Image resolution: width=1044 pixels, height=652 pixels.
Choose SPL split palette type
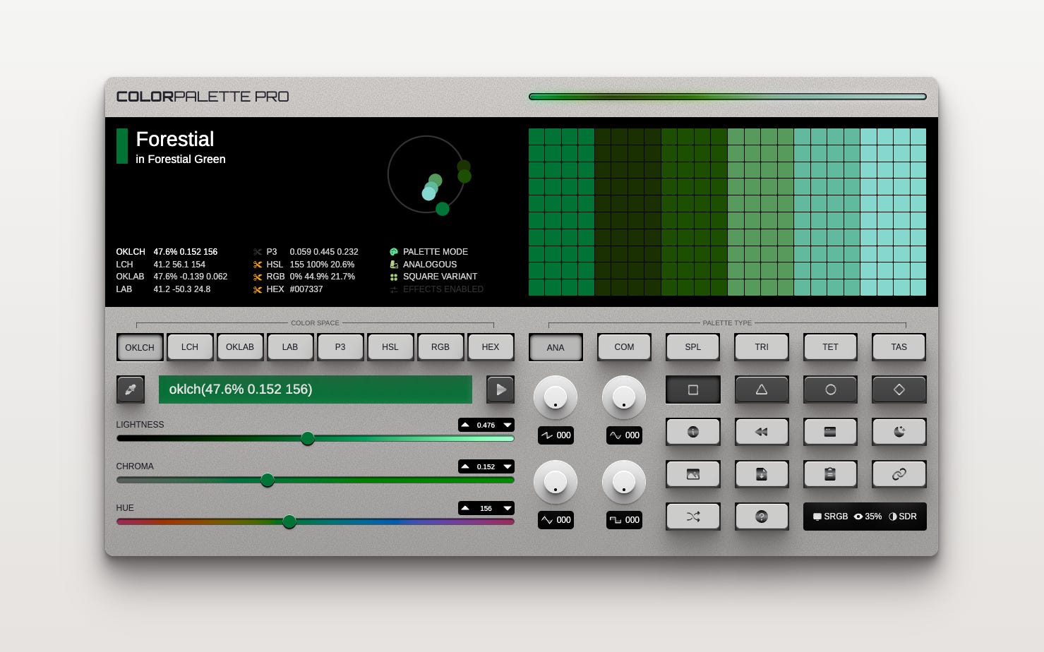tap(693, 347)
